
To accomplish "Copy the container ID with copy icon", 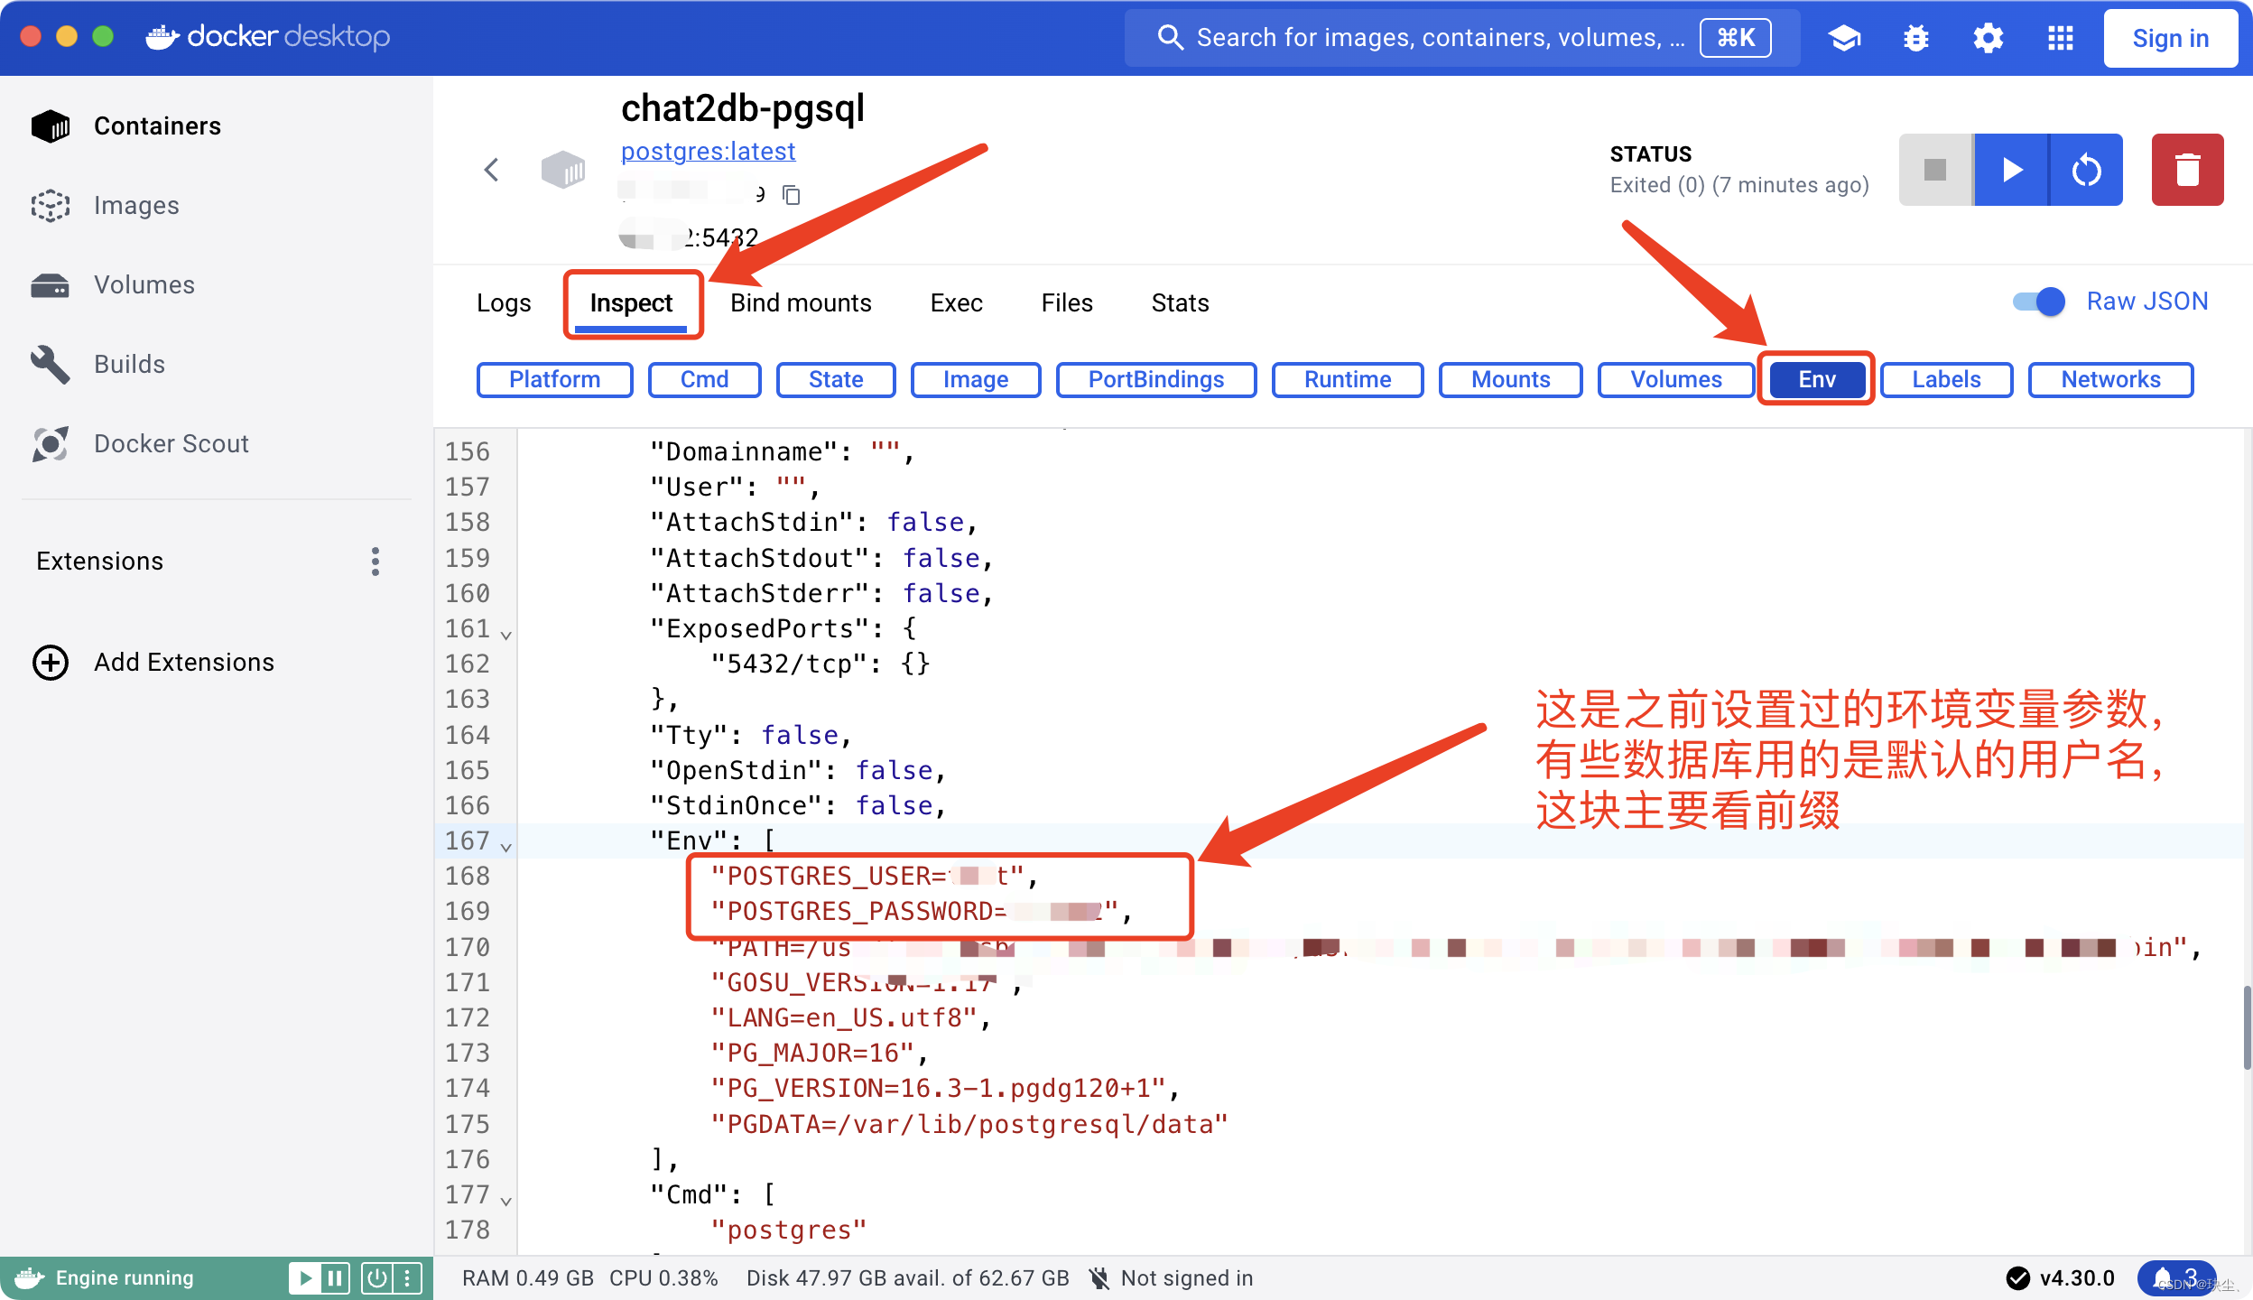I will point(792,195).
